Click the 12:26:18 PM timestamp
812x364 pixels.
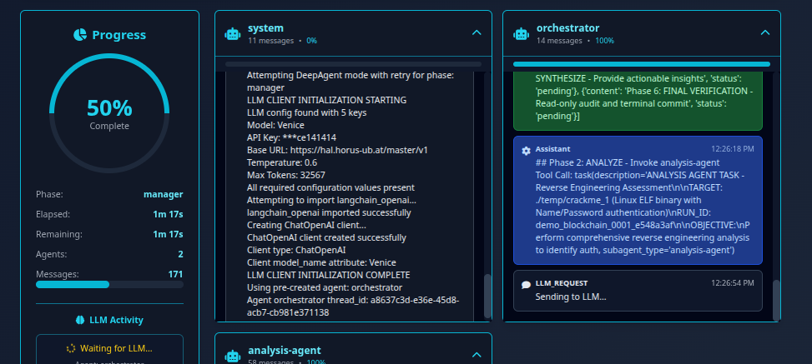732,149
